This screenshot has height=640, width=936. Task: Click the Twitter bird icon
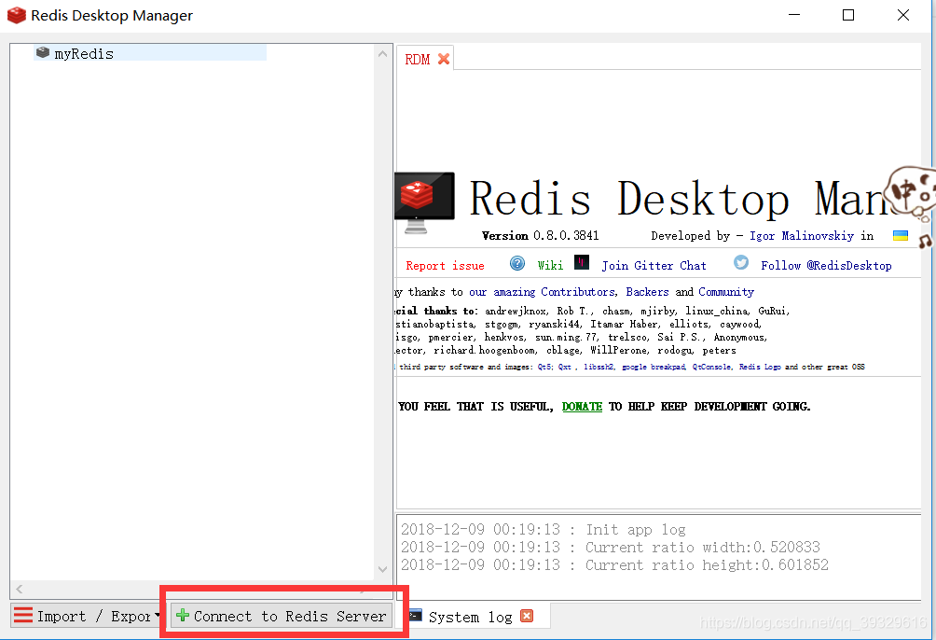click(x=741, y=262)
